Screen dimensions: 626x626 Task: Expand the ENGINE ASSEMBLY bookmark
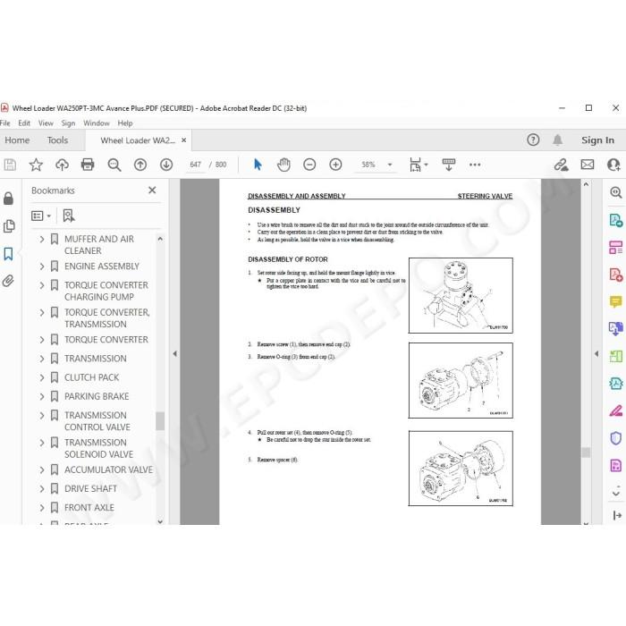pyautogui.click(x=41, y=266)
